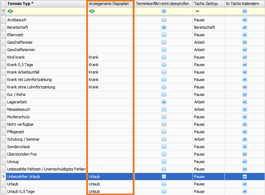Click Tacho Zeittyp column header
This screenshot has width=265, height=195.
[208, 4]
